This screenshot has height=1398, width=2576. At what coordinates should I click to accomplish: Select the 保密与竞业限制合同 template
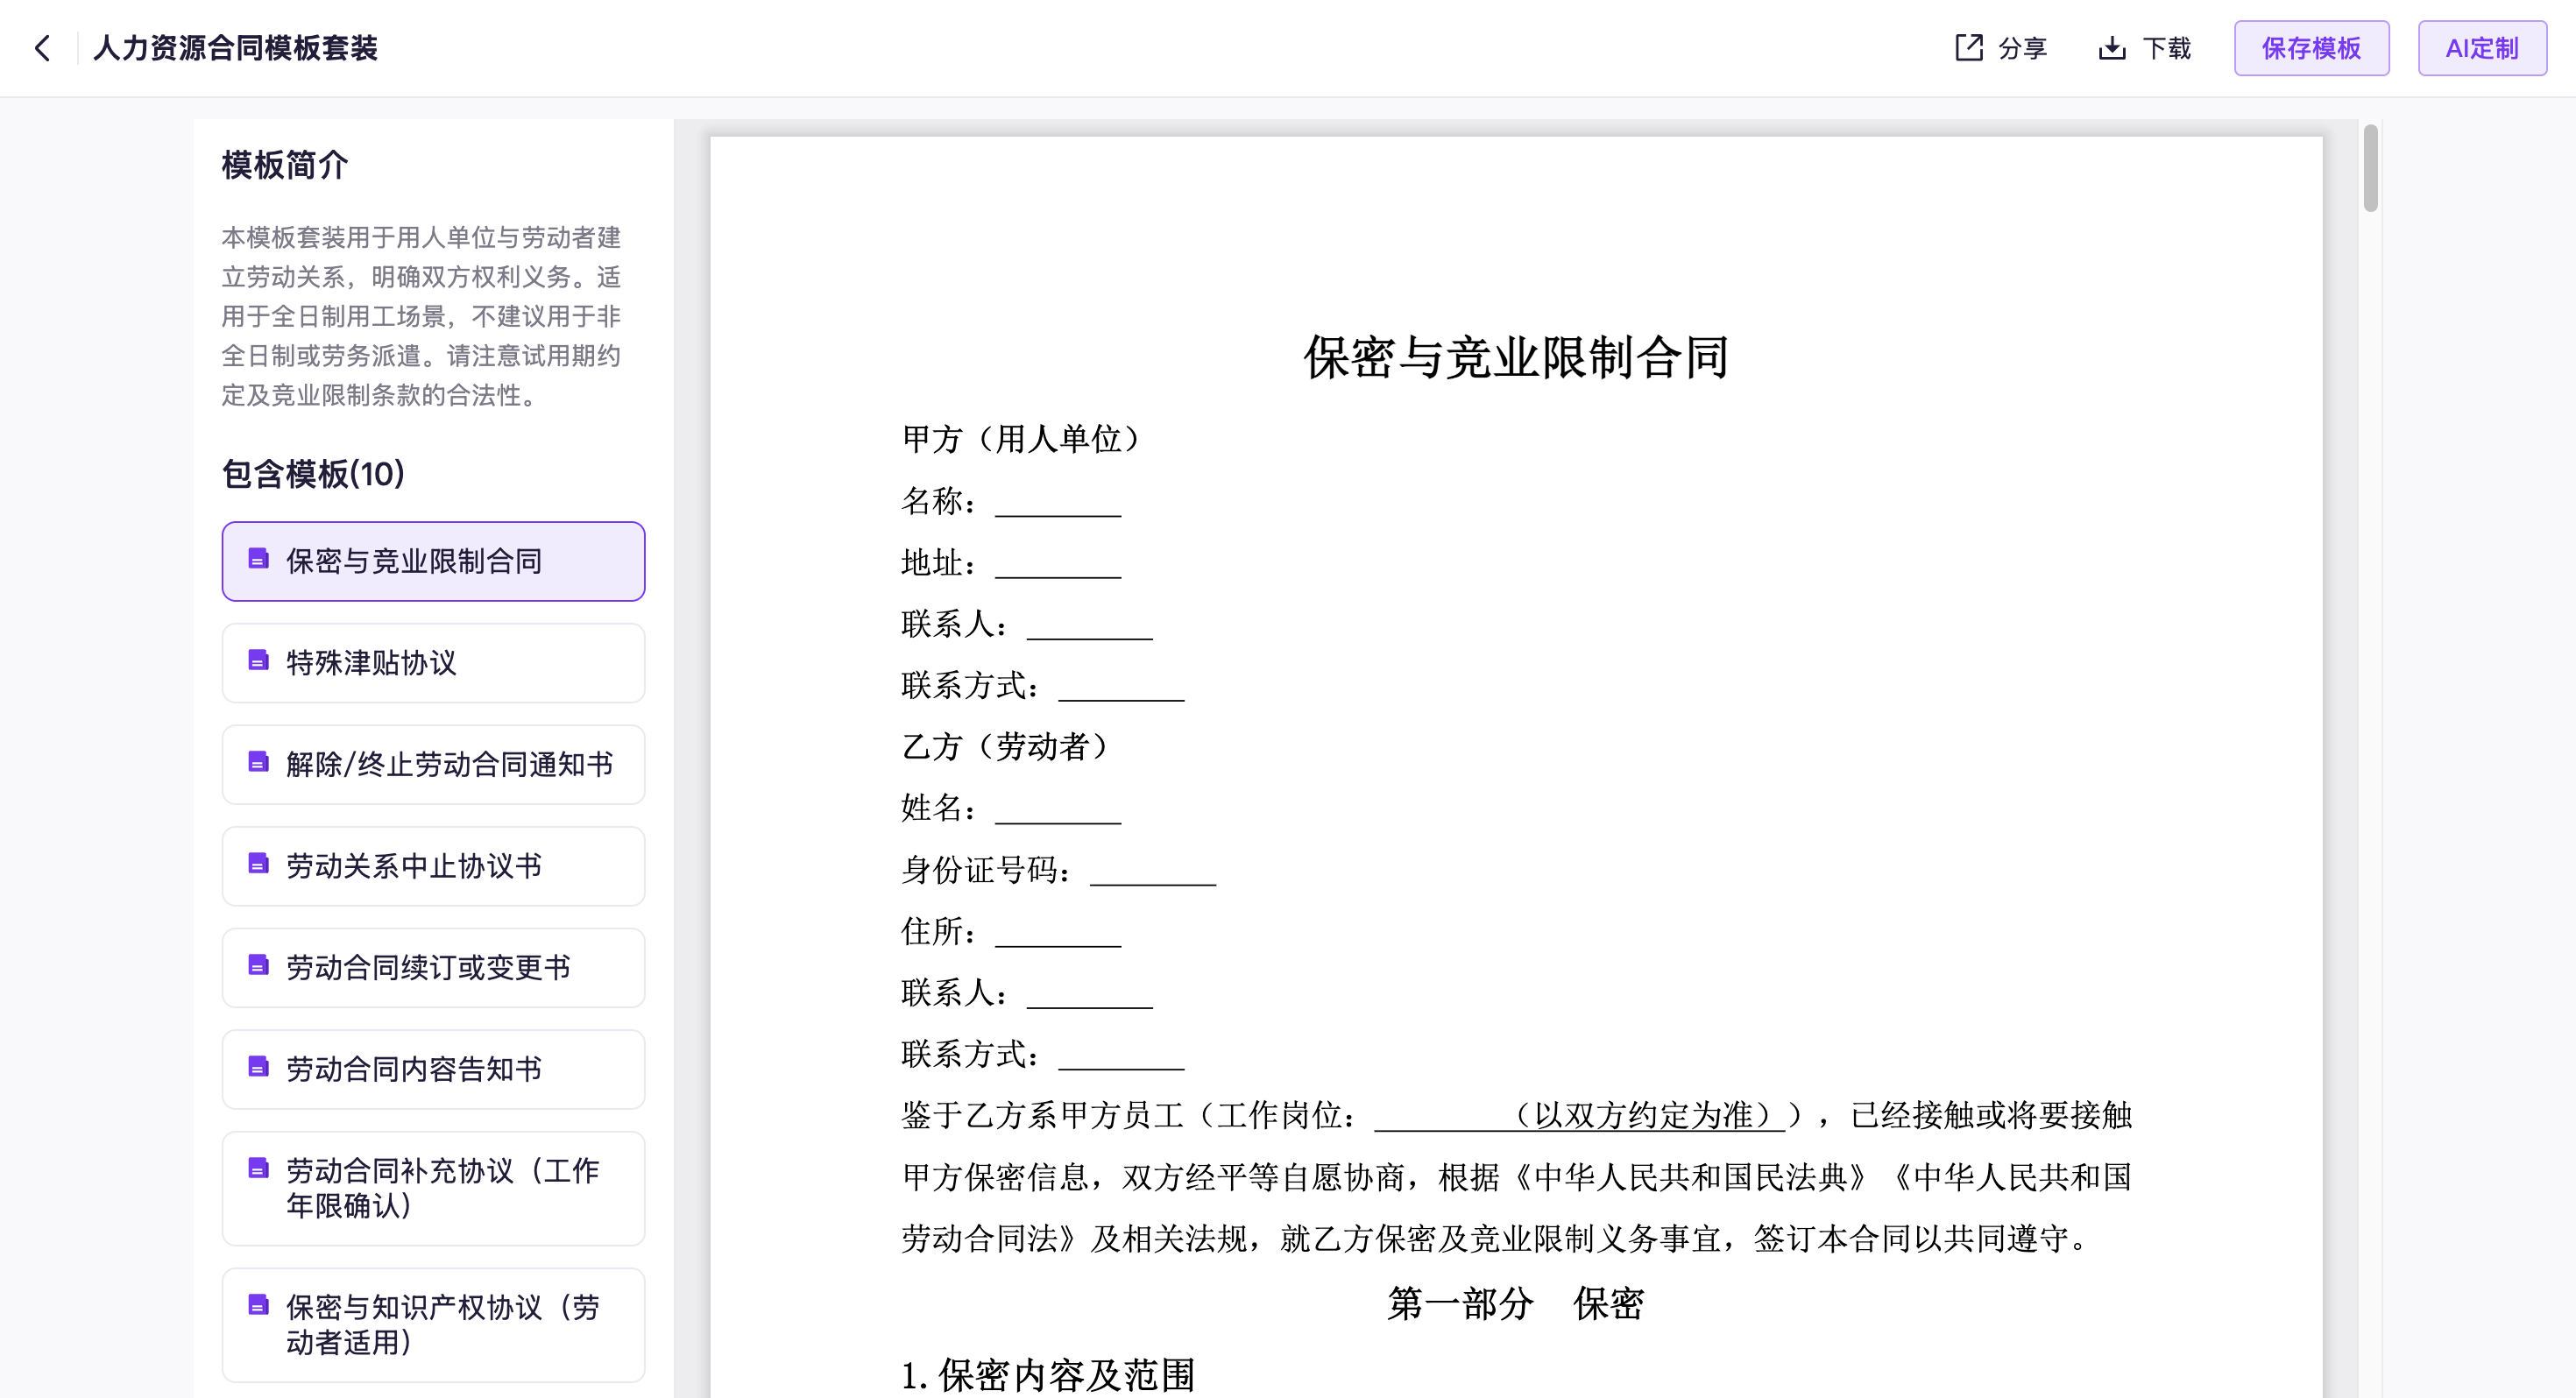[433, 561]
